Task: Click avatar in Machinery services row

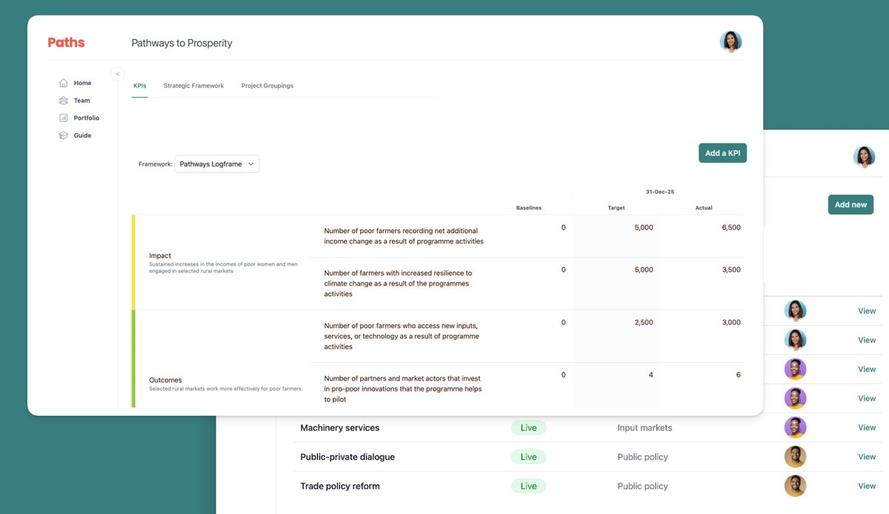Action: point(795,427)
